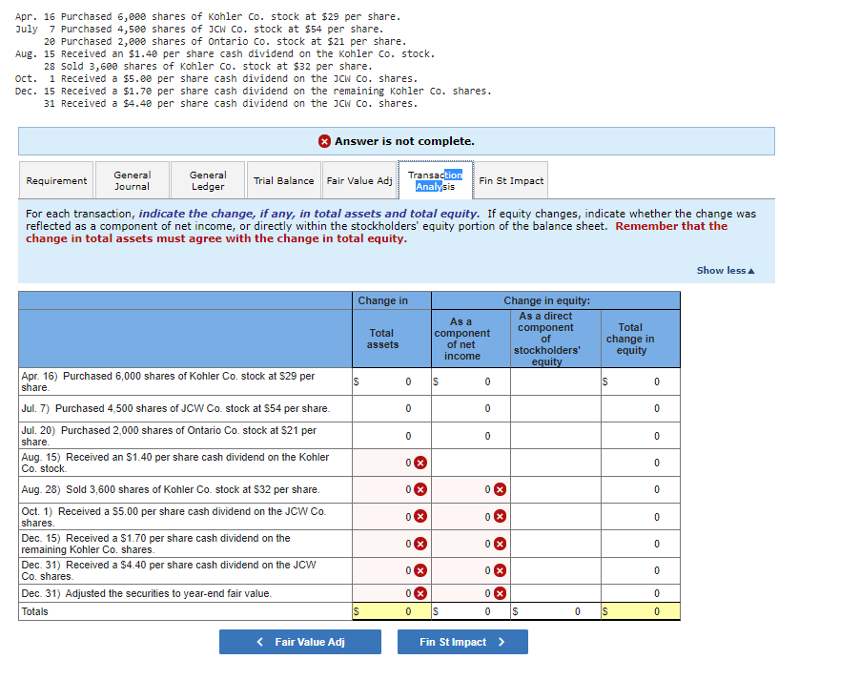Click error icon in Aug. 15 total assets
The height and width of the screenshot is (680, 860).
420,463
